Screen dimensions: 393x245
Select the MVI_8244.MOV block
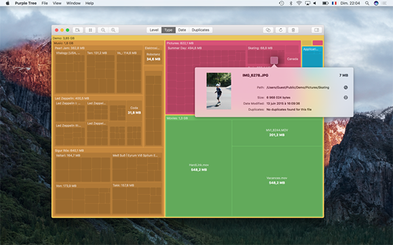coord(277,133)
